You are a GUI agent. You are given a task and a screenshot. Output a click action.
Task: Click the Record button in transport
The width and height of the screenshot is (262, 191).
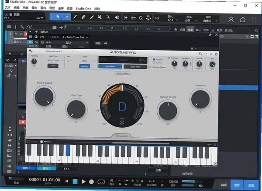coord(91,182)
